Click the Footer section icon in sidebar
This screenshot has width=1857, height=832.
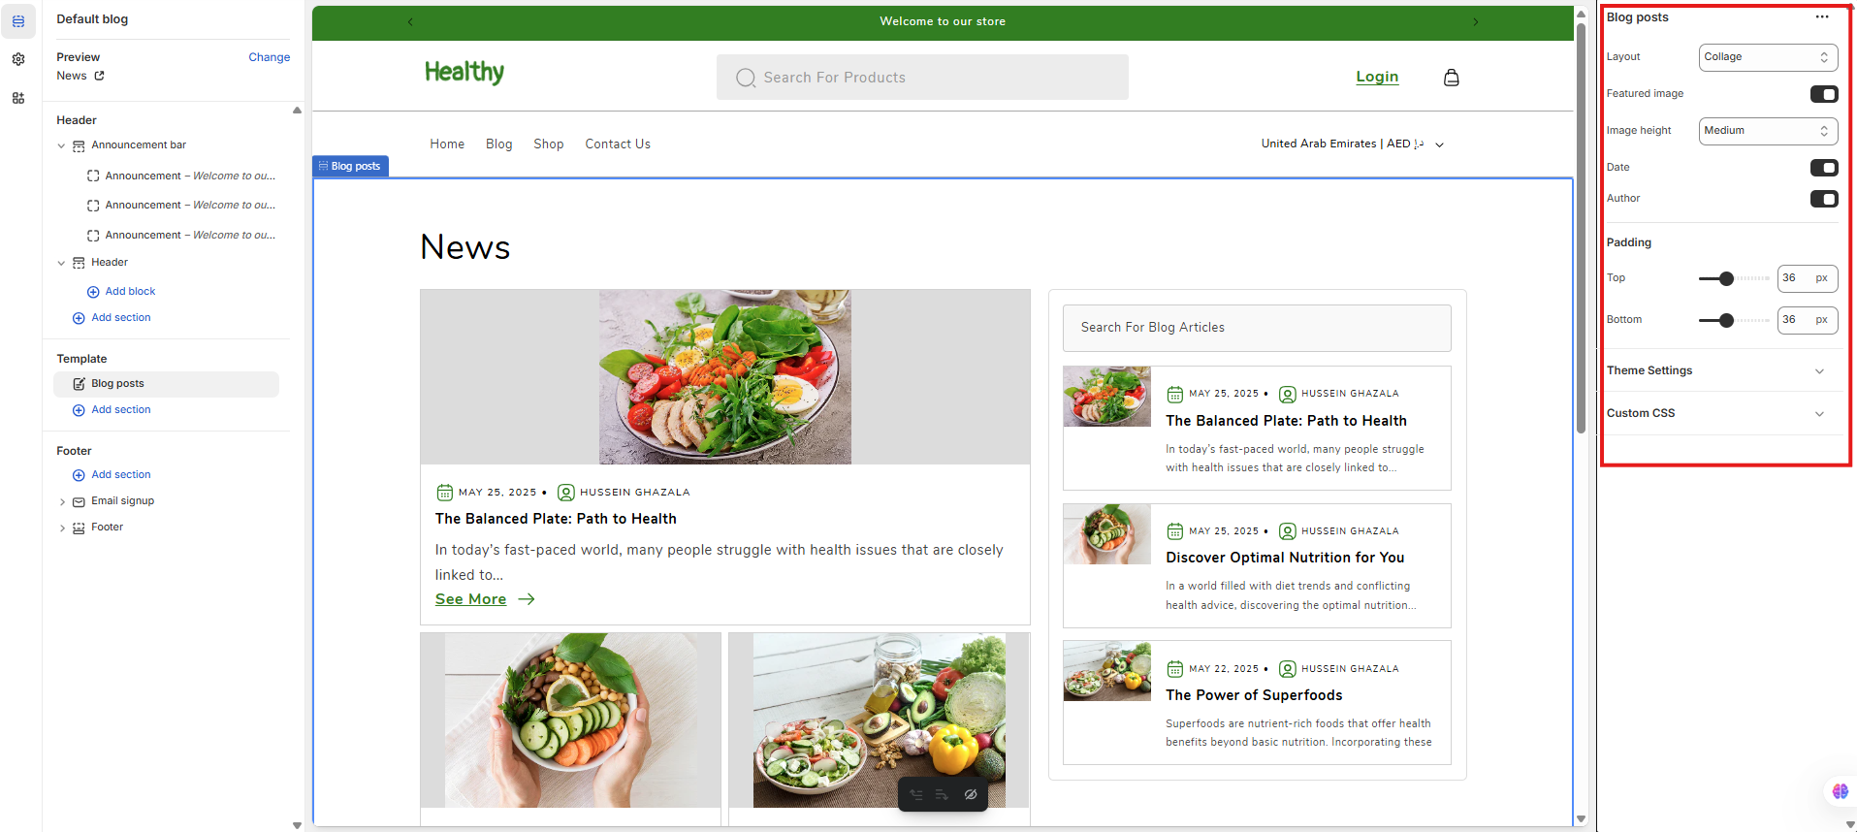[79, 528]
